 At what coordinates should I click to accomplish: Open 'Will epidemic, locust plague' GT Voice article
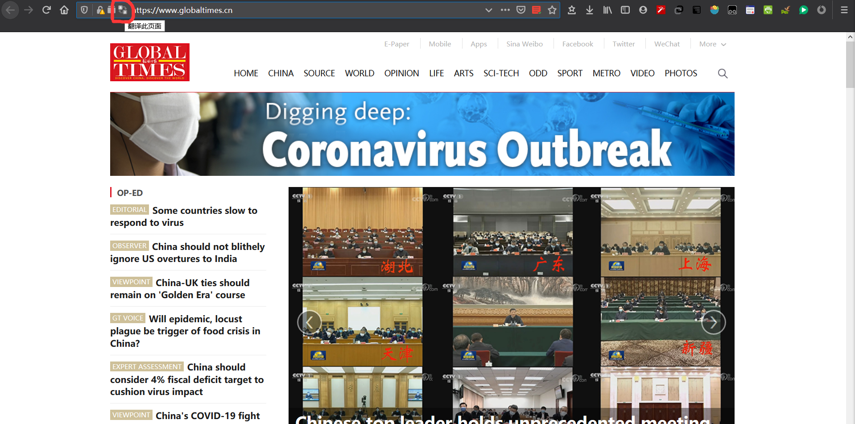pyautogui.click(x=185, y=331)
